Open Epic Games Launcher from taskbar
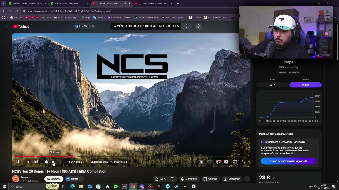The width and height of the screenshot is (339, 190). click(x=159, y=187)
